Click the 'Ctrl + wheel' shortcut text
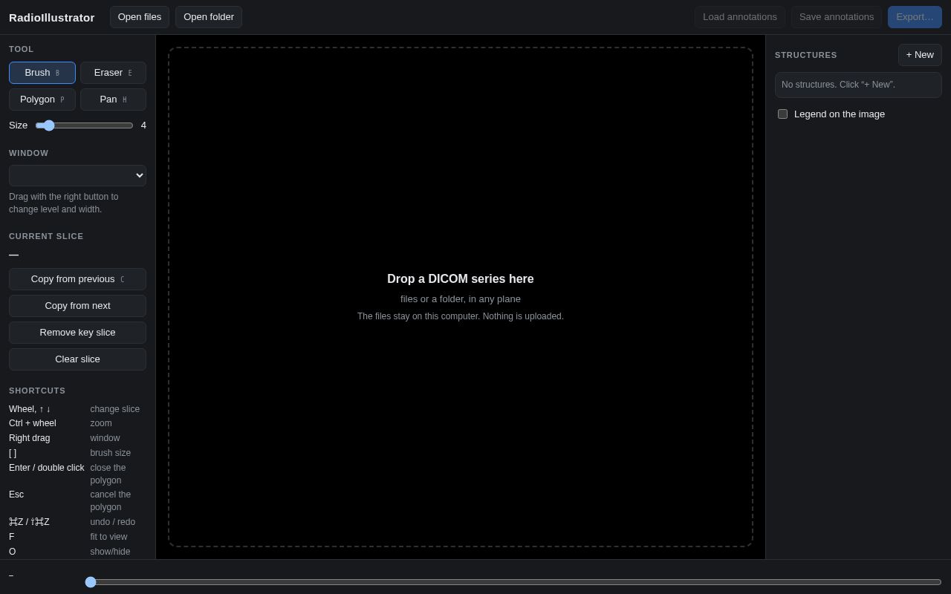Image resolution: width=951 pixels, height=594 pixels. point(33,423)
